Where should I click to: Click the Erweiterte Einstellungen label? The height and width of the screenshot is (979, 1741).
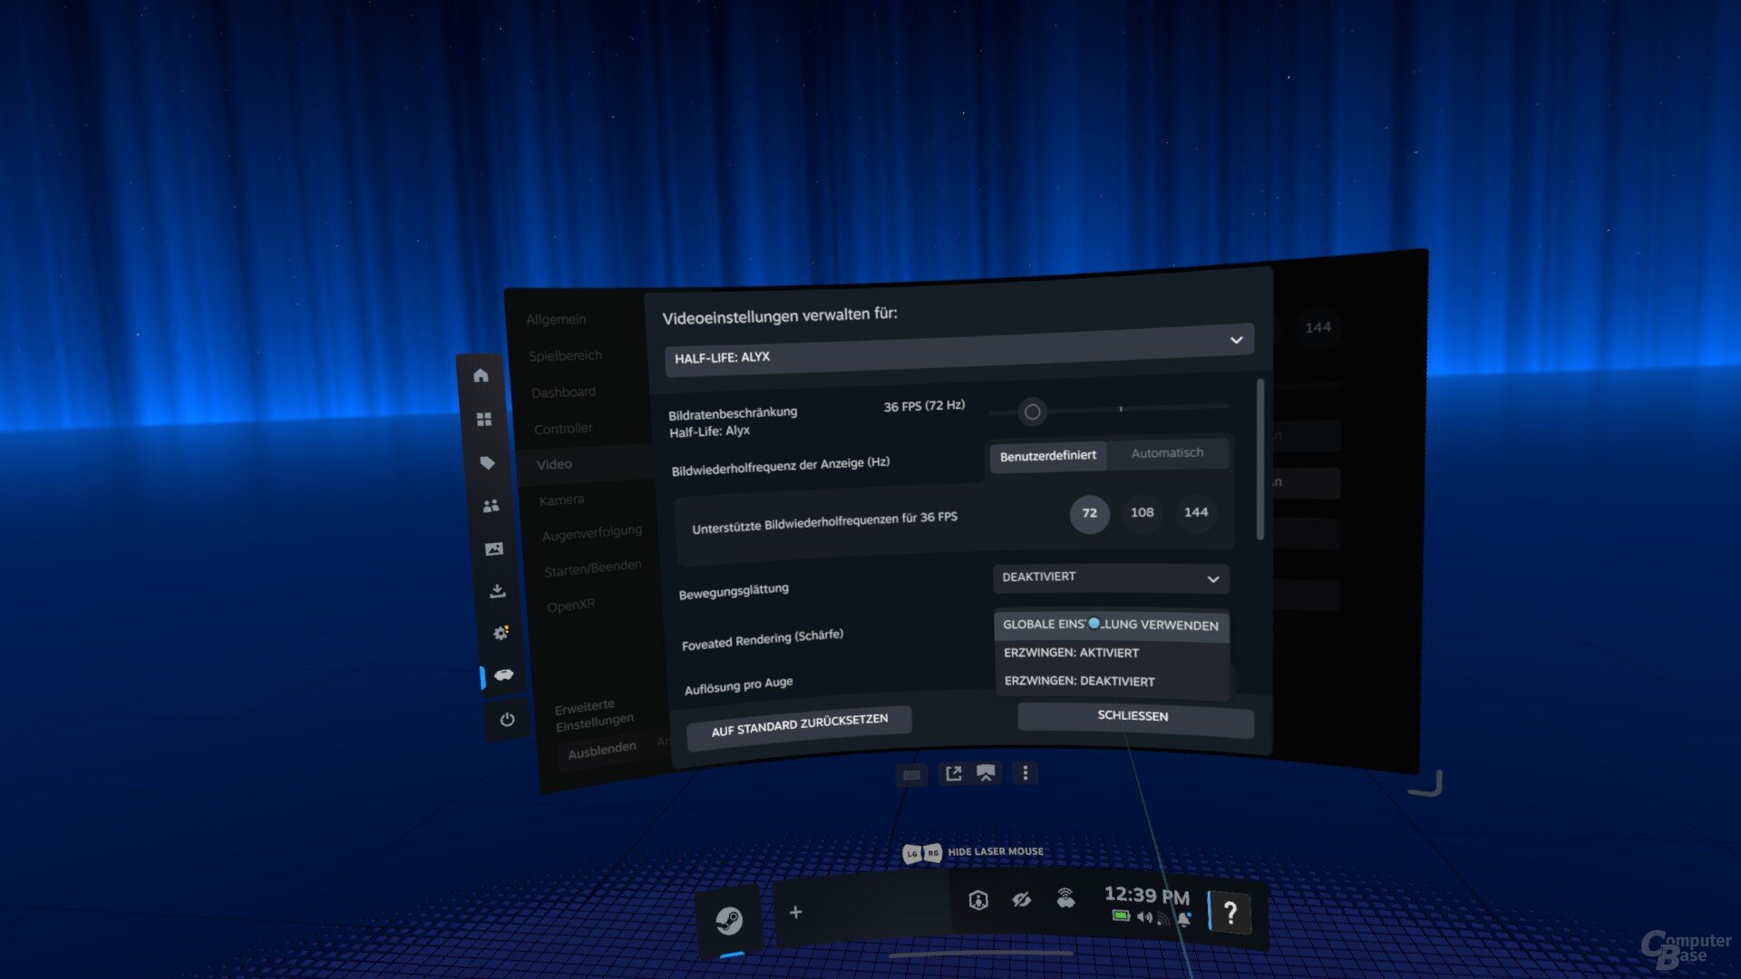(x=594, y=714)
